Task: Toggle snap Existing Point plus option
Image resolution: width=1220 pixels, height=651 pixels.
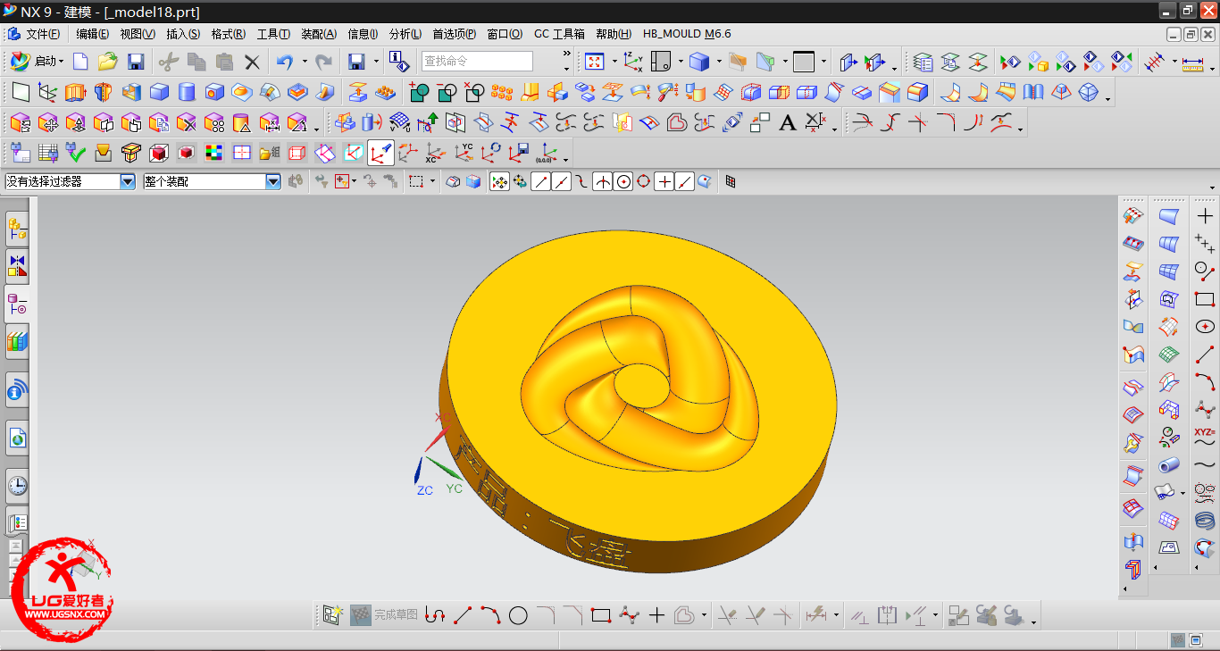Action: 664,181
